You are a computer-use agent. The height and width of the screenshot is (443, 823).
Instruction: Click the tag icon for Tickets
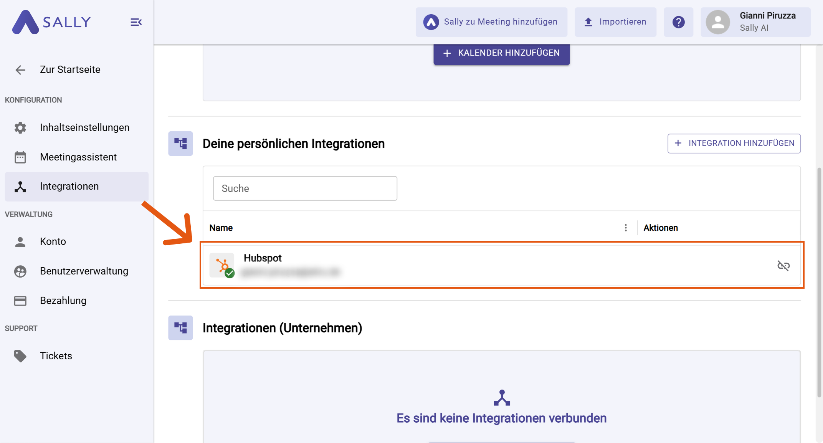pos(20,356)
